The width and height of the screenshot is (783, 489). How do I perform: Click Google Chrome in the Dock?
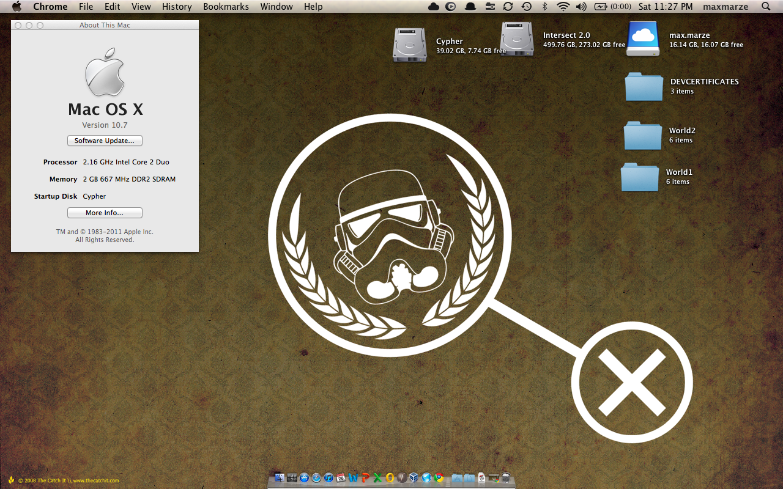click(439, 477)
